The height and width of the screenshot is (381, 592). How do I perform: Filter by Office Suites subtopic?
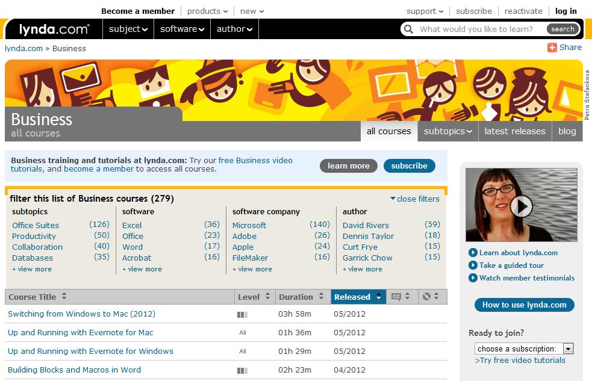(x=36, y=225)
